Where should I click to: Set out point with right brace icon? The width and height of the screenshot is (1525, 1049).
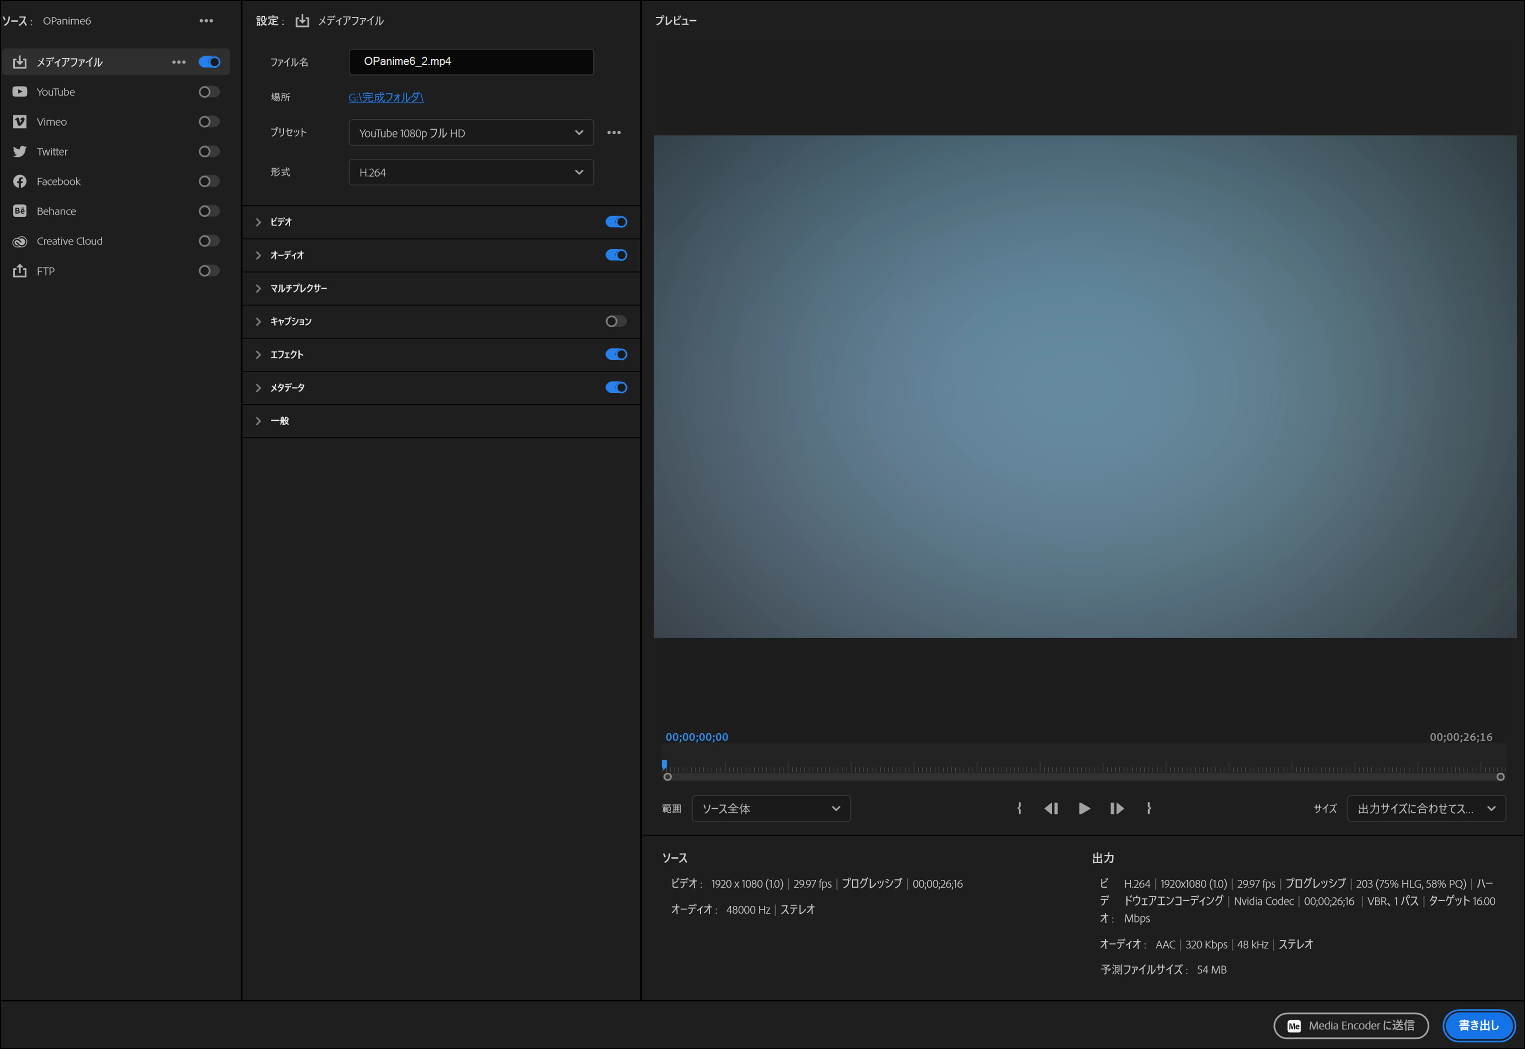click(x=1148, y=808)
